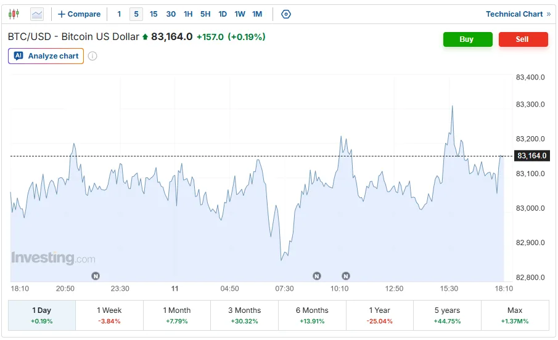The image size is (558, 340).
Task: Click the (+0.19%) change percentage in header
Action: [247, 37]
